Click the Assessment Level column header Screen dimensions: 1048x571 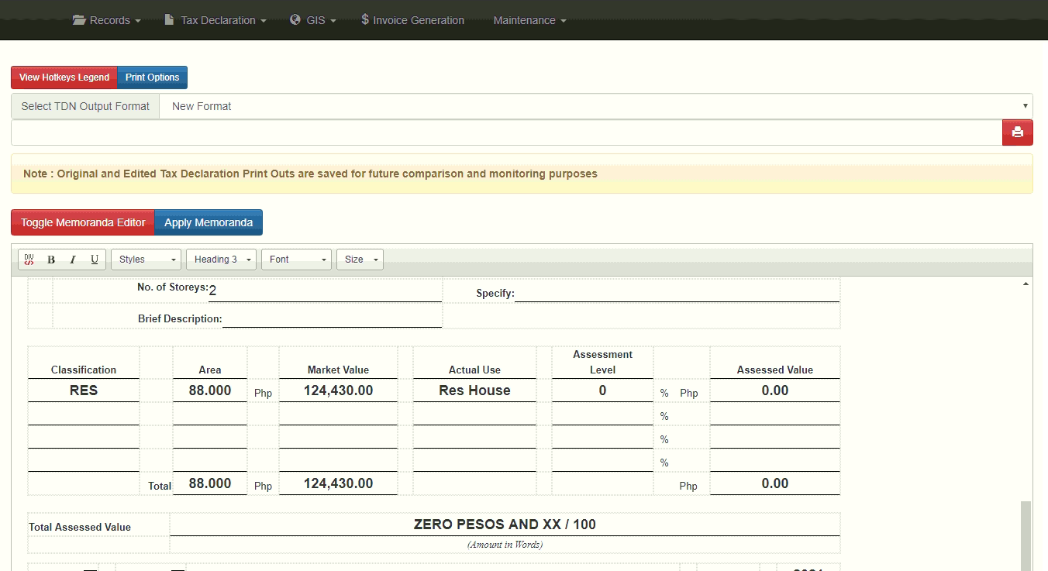coord(602,362)
